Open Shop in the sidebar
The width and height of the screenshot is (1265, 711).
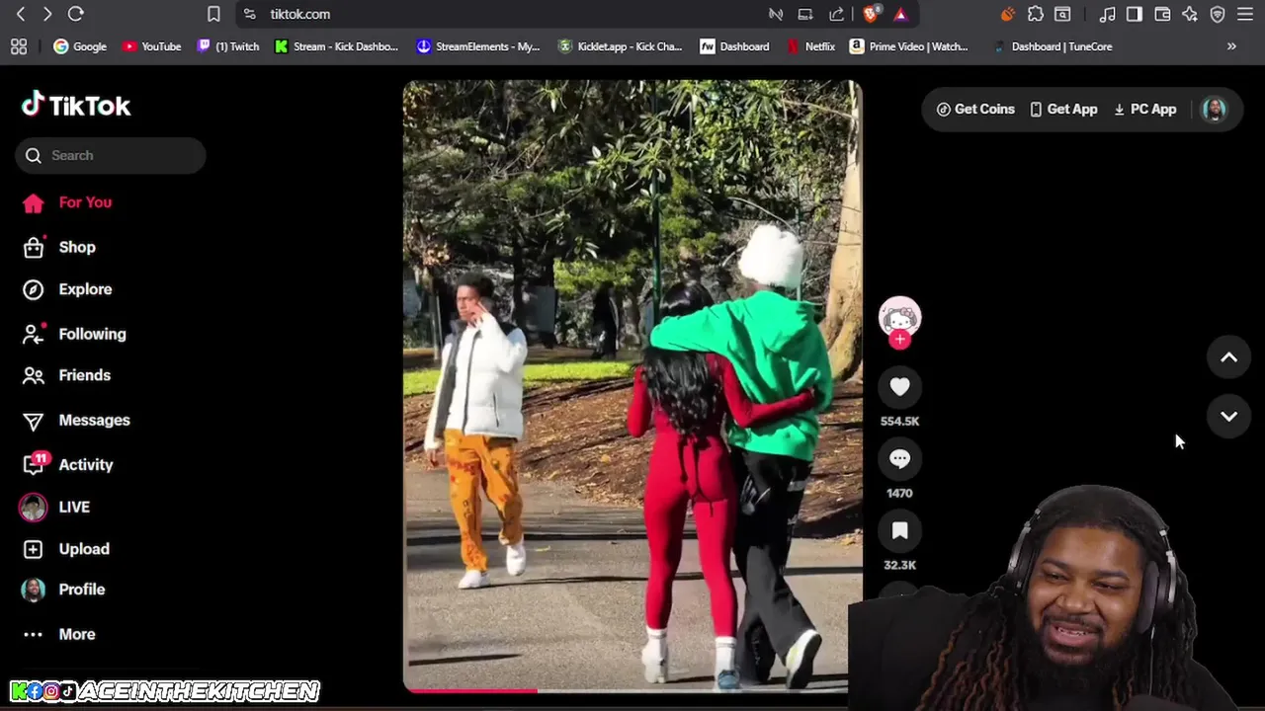point(60,247)
